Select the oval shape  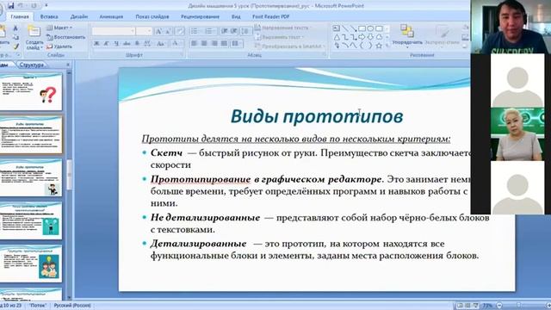tap(370, 28)
